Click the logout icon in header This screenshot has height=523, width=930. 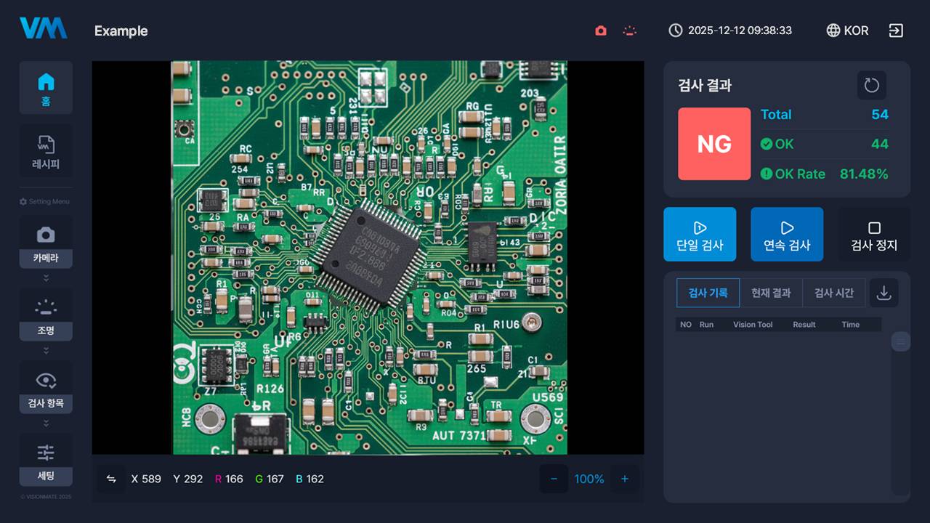tap(896, 31)
